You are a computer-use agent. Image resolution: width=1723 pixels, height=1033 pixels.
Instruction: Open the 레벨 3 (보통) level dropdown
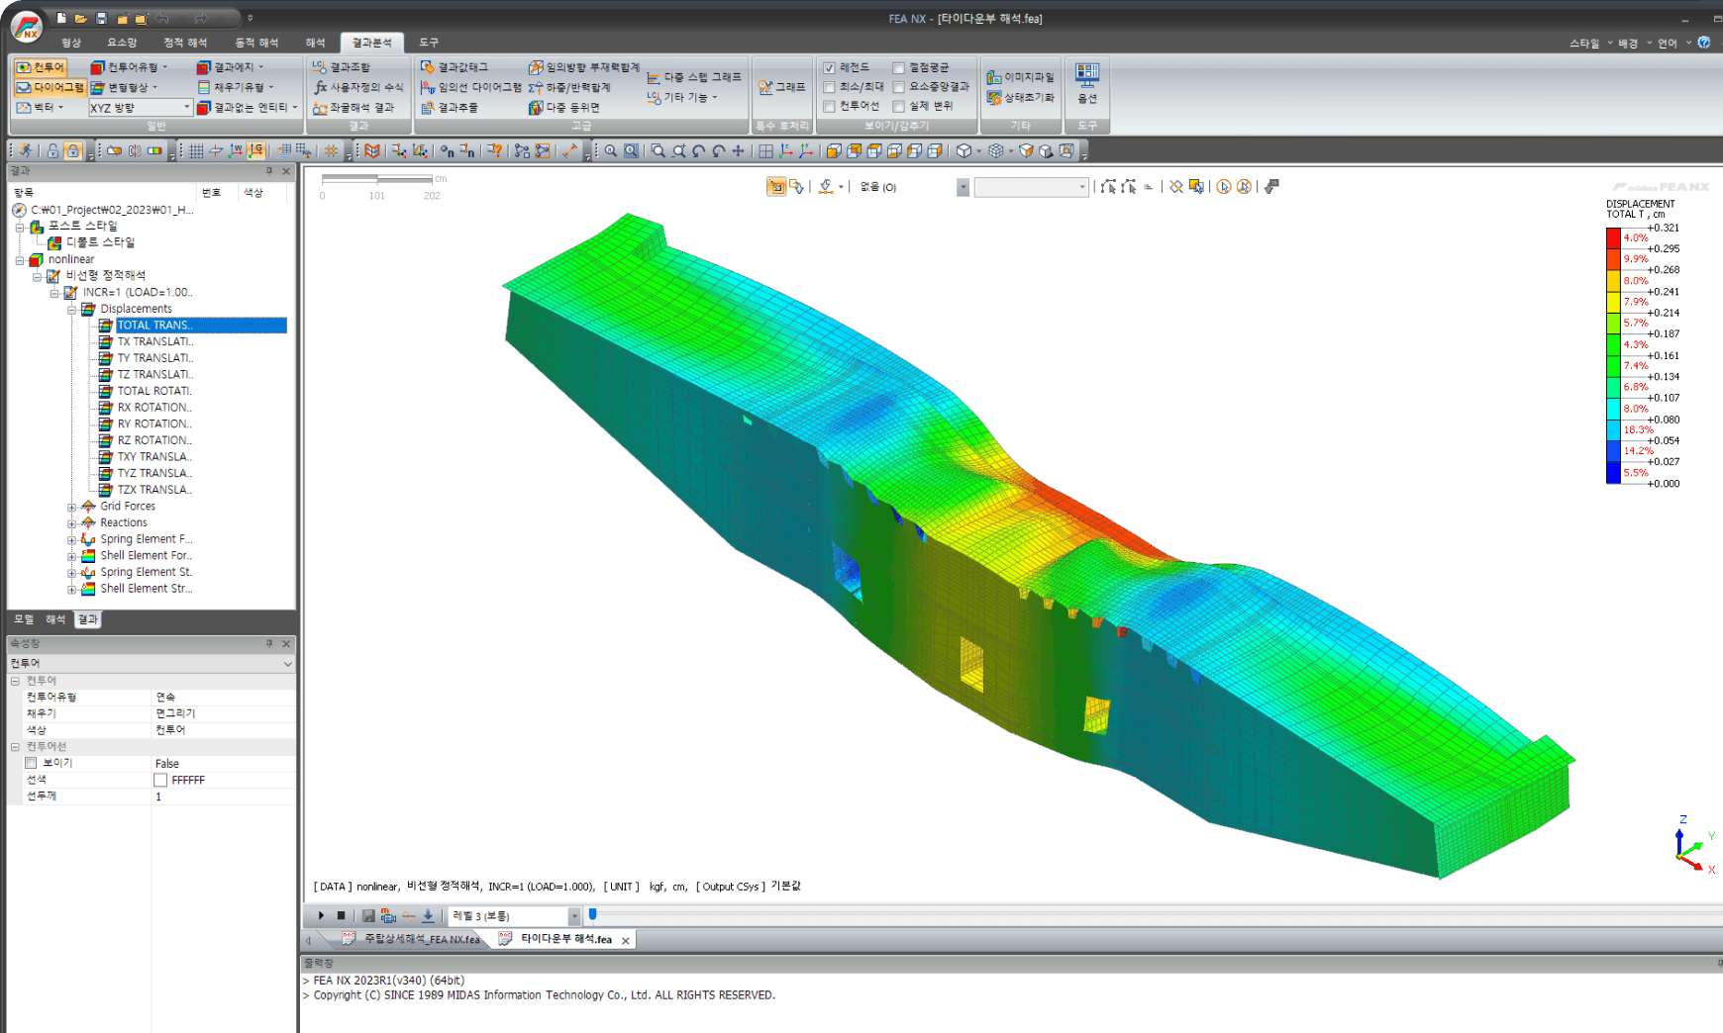[514, 916]
